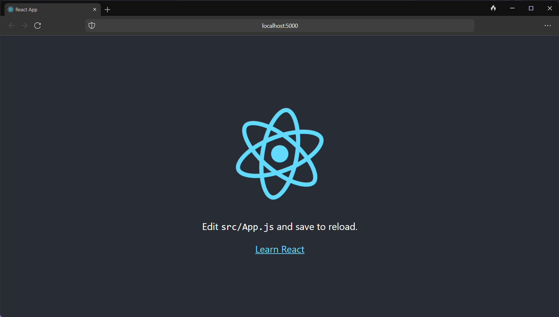Screen dimensions: 559x317
Task: Open the three-dots browser menu
Action: 547,26
